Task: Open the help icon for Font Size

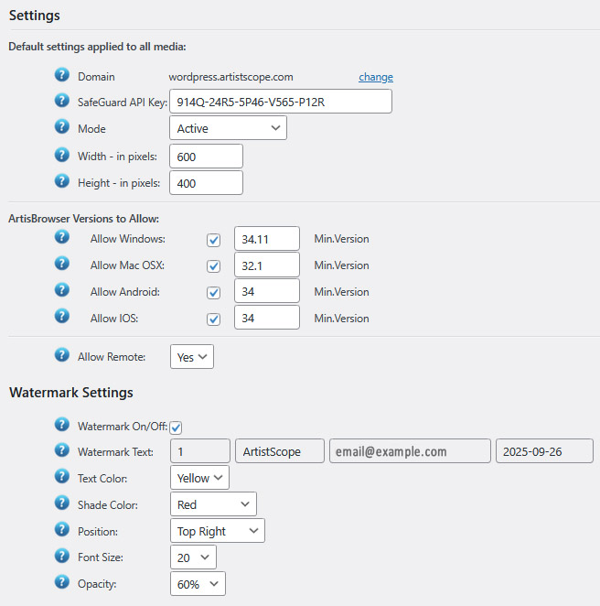Action: (62, 556)
